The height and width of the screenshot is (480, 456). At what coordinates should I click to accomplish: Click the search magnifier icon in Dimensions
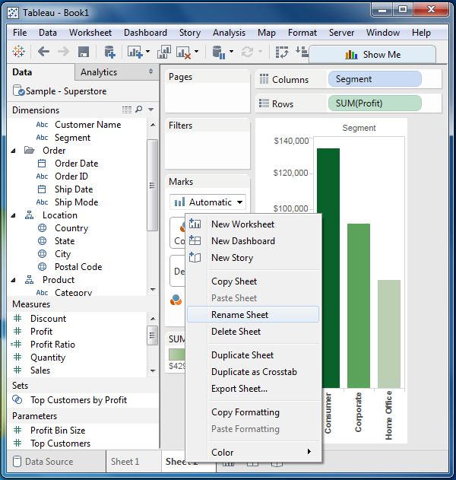tap(140, 110)
